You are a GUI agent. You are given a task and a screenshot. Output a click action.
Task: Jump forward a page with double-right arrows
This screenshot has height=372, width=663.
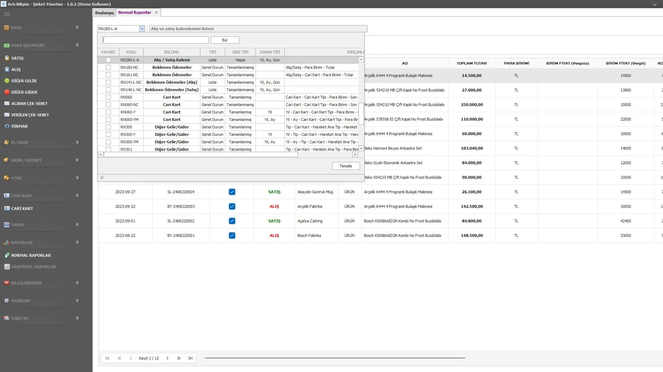(179, 358)
